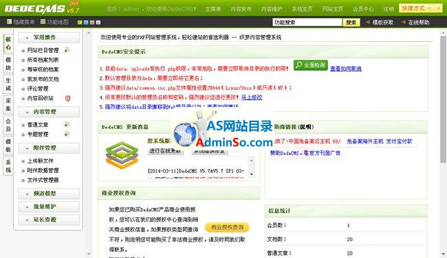Open the 快捷方式 shortcut dropdown
Screen dimensions: 447x258
click(417, 8)
